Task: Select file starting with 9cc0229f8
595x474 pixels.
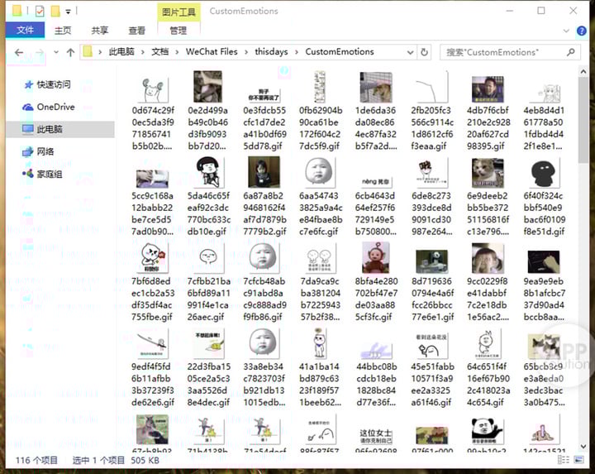Action: (x=488, y=283)
